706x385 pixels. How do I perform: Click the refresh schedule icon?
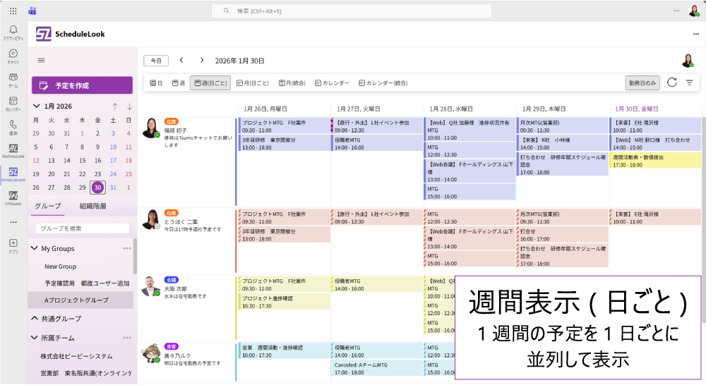[671, 82]
